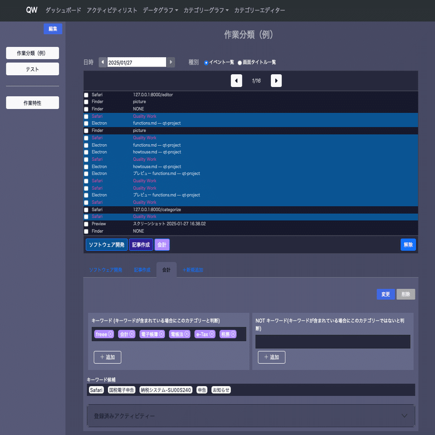Pick the Safari keyword candidate

coord(96,390)
